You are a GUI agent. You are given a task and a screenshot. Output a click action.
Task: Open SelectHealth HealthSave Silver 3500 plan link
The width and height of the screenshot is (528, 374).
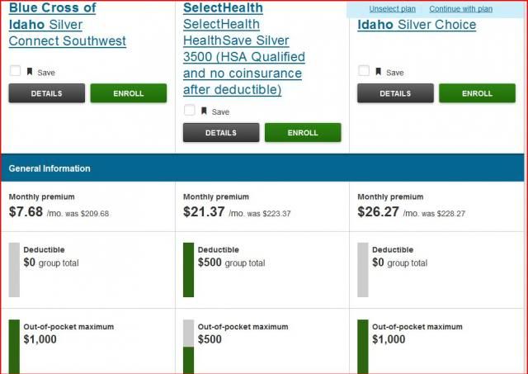(x=244, y=49)
